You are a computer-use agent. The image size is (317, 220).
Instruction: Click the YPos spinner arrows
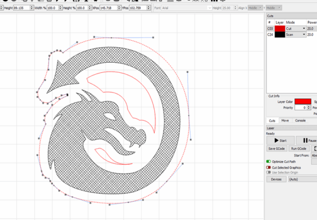click(149, 8)
